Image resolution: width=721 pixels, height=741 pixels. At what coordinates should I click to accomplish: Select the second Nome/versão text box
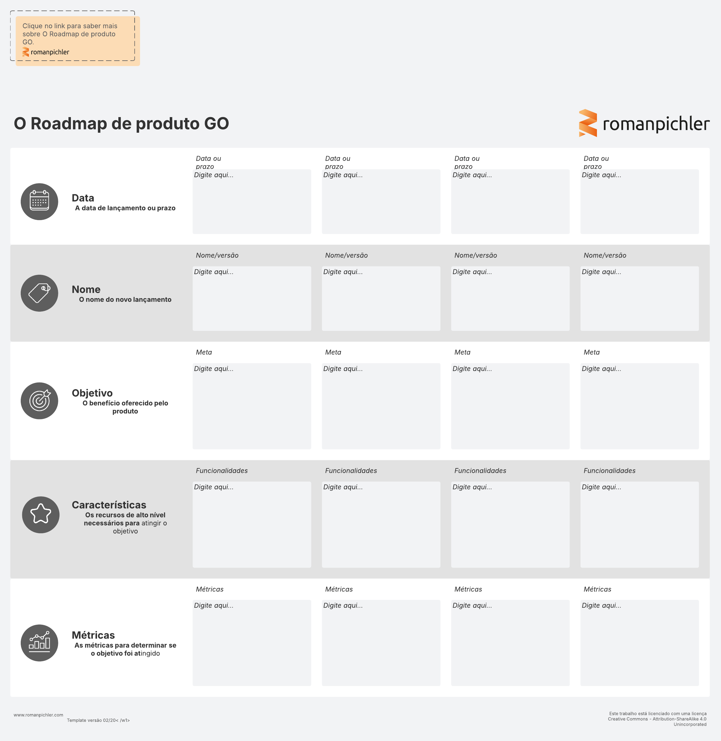click(381, 298)
